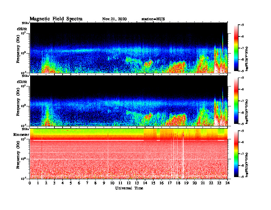
Task: Click the "0" hour tick label
Action: coord(30,183)
